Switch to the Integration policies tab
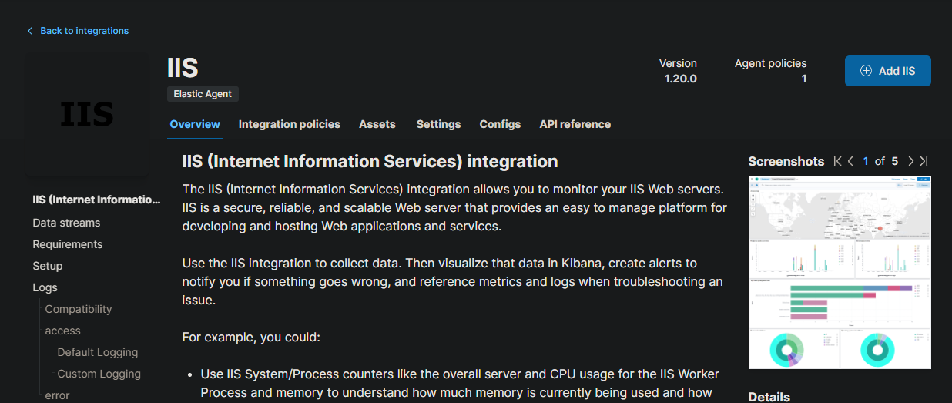Screen dimensions: 952x403 [x=289, y=124]
